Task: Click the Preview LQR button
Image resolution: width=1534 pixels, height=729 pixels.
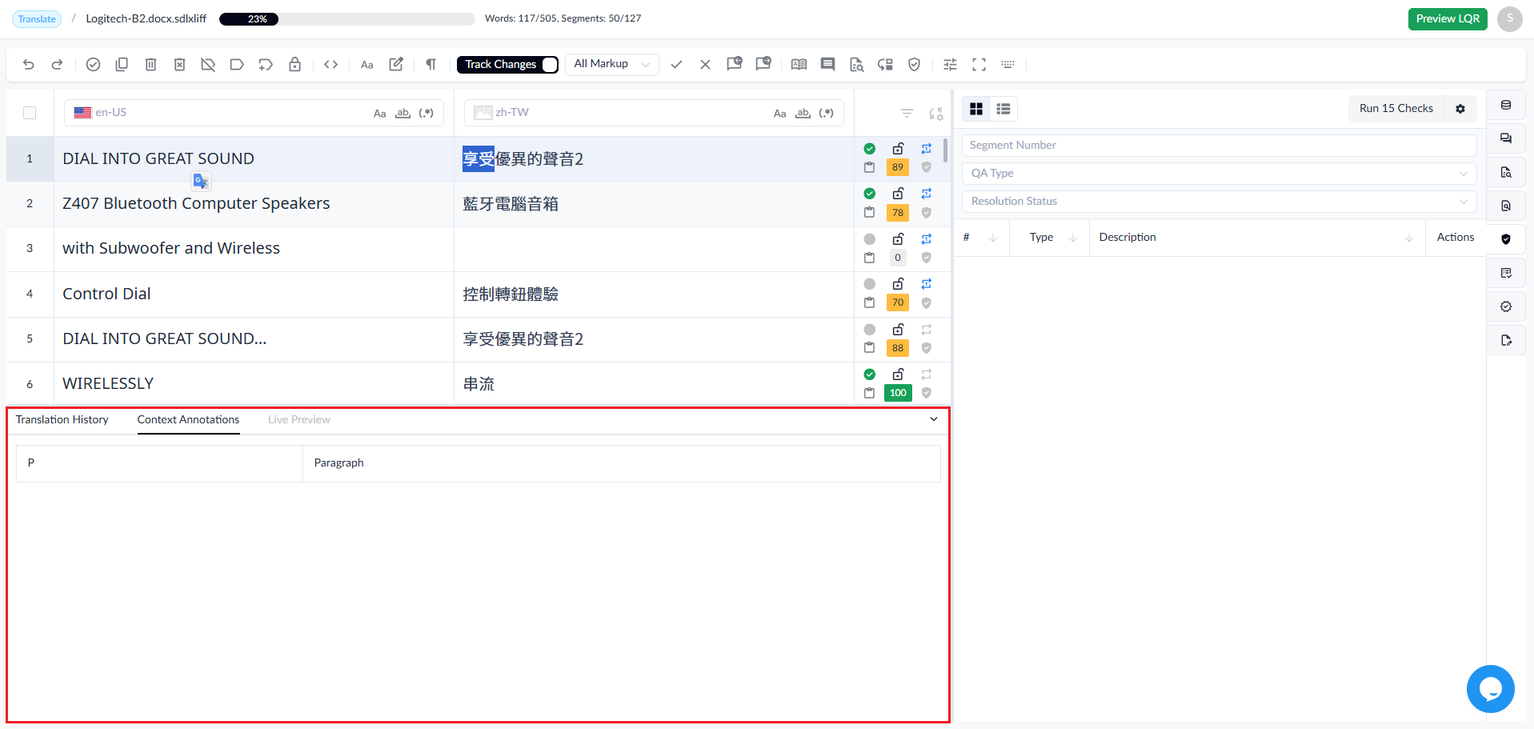Action: coord(1448,19)
